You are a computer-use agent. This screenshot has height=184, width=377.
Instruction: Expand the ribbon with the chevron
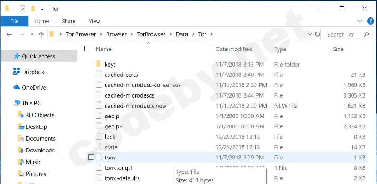click(x=360, y=21)
